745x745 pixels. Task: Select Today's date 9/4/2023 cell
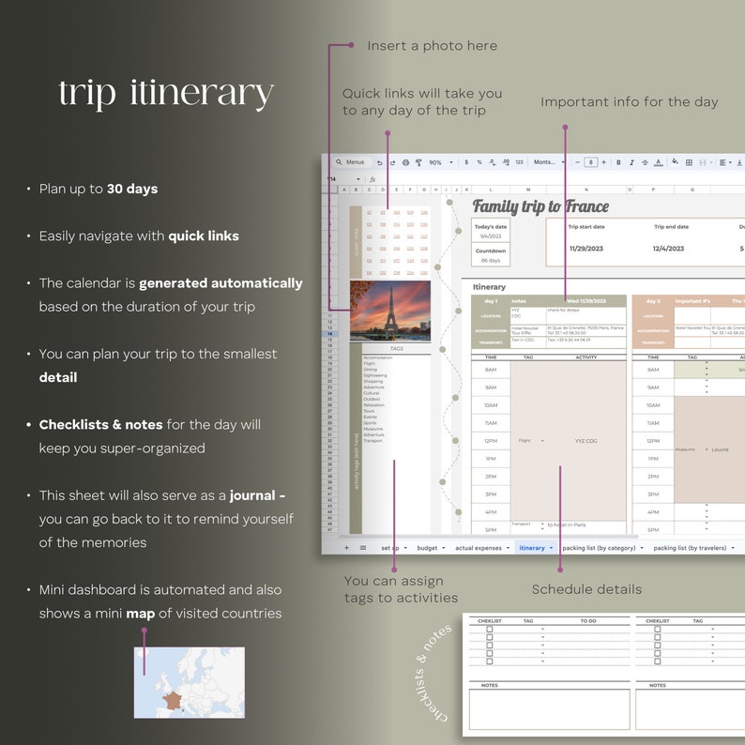[x=491, y=236]
